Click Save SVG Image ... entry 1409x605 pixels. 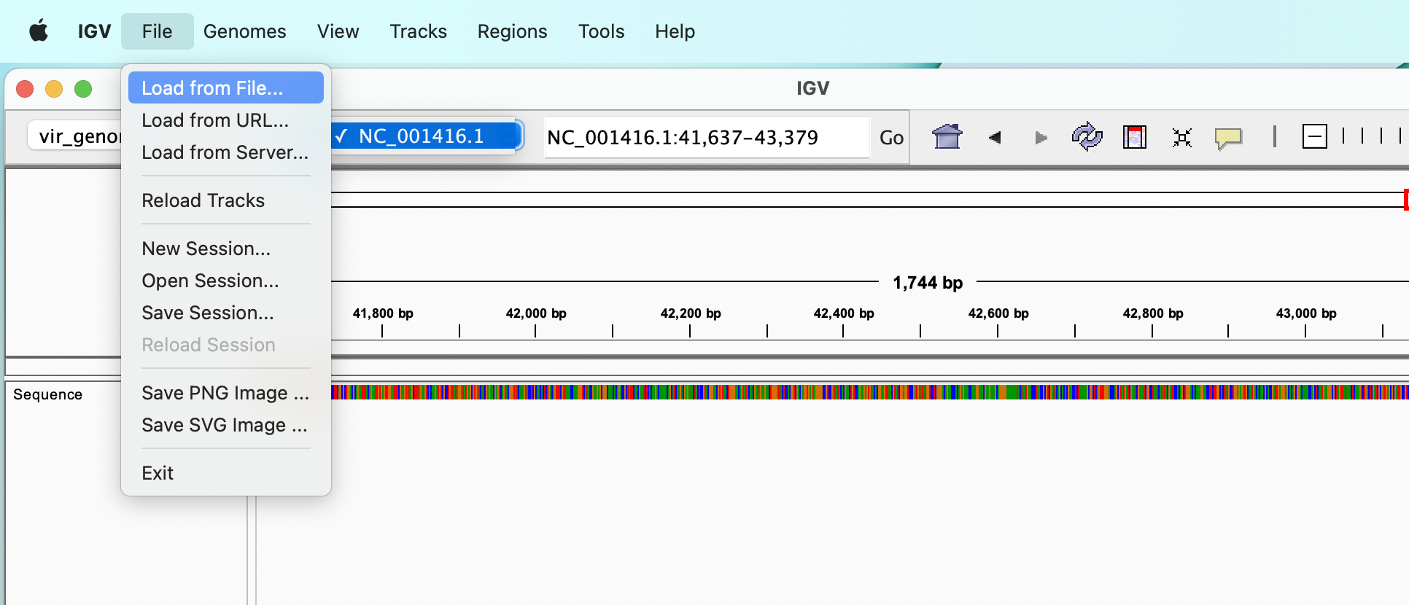226,425
